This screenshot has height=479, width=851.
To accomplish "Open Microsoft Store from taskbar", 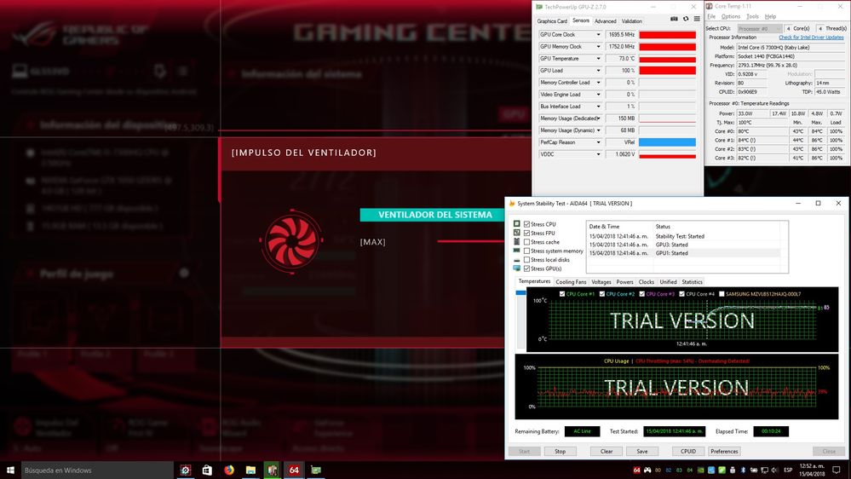I will point(207,470).
